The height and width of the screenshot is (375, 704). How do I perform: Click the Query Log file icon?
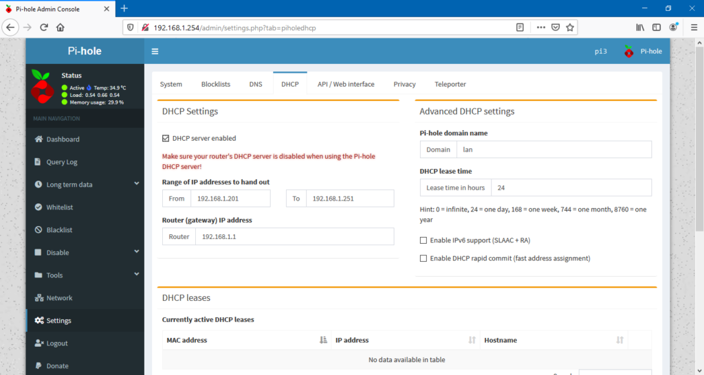coord(38,161)
